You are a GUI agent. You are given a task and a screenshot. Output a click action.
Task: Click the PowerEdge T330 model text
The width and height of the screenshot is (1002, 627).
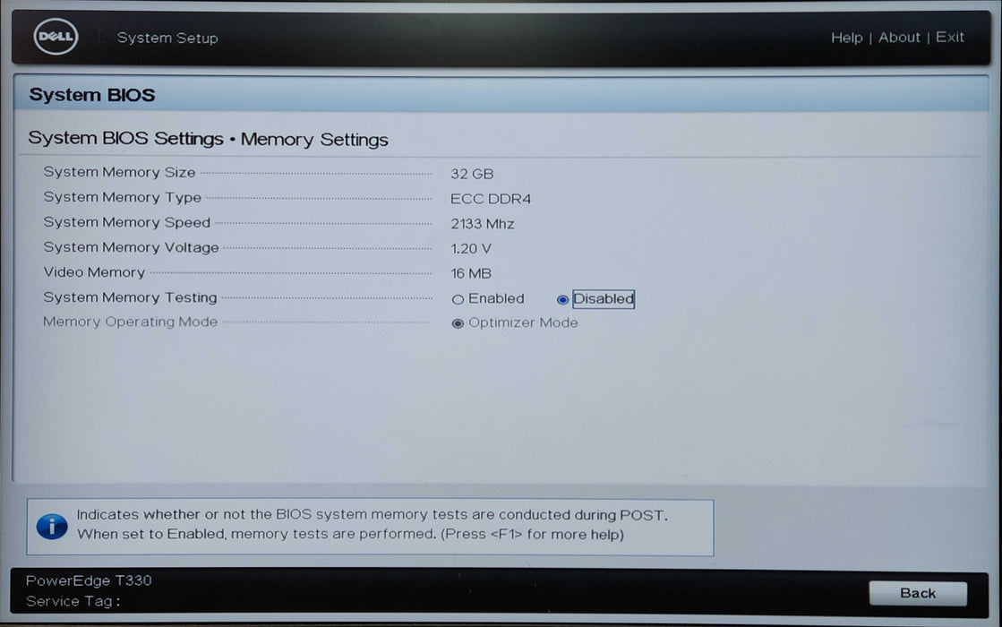[x=89, y=580]
